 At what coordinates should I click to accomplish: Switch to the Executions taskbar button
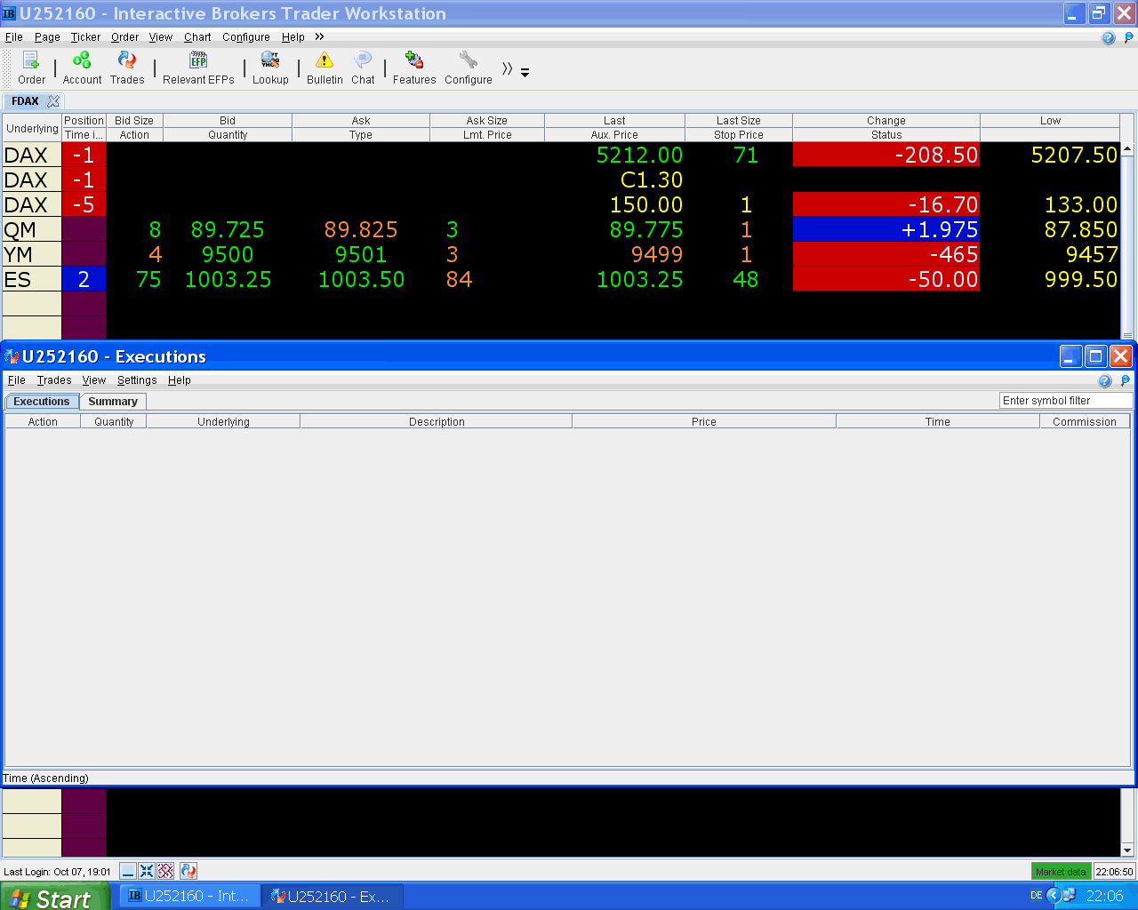[333, 896]
